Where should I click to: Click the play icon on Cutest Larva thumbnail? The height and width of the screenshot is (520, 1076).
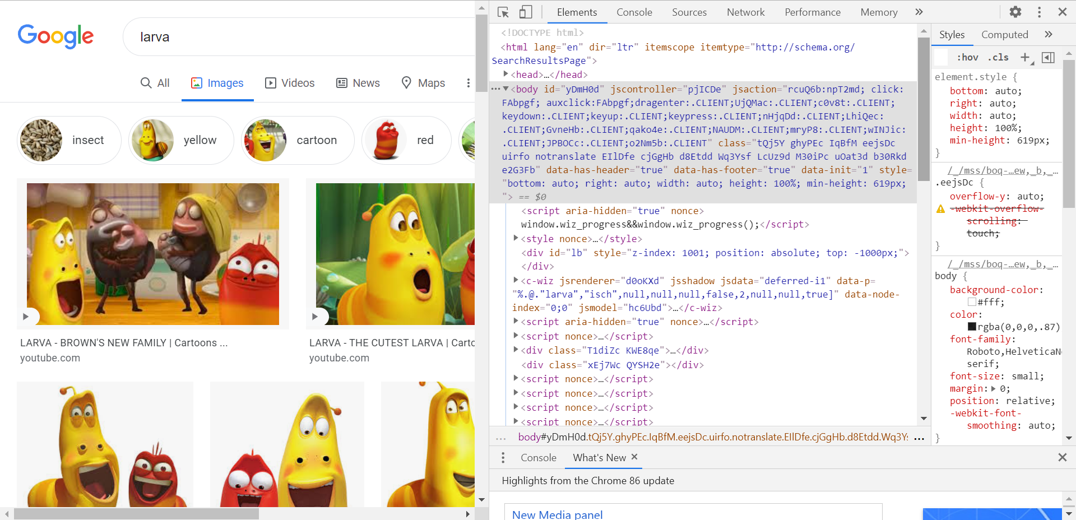[315, 317]
